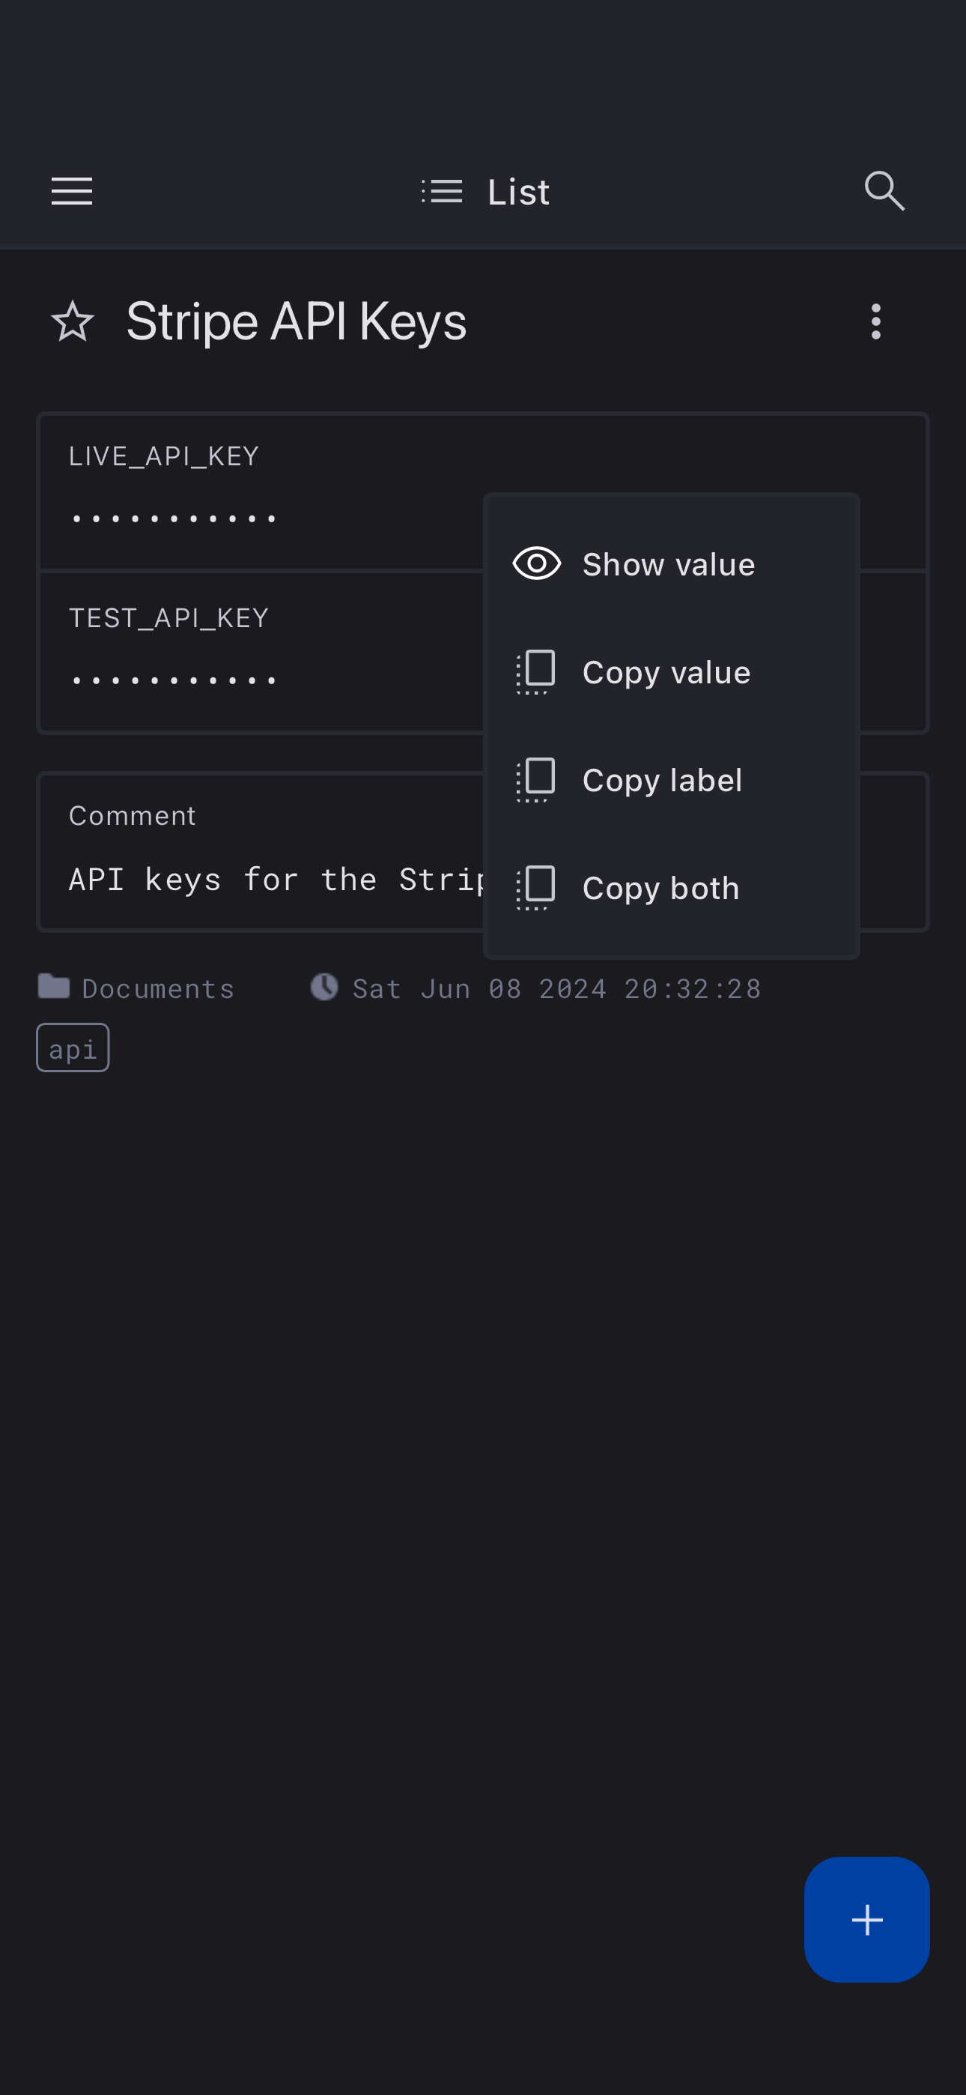Click the Copy value clipboard icon

click(537, 673)
